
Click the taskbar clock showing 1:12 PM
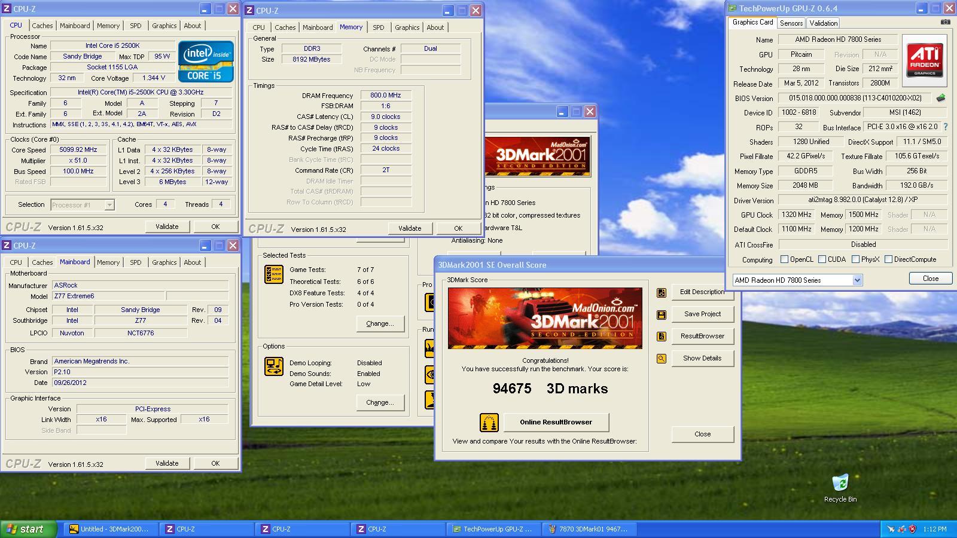point(935,529)
